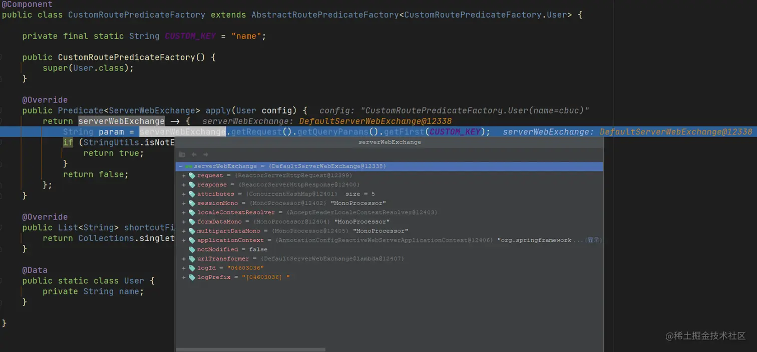Image resolution: width=757 pixels, height=352 pixels.
Task: Click the "name" string literal in editor
Action: click(x=246, y=36)
